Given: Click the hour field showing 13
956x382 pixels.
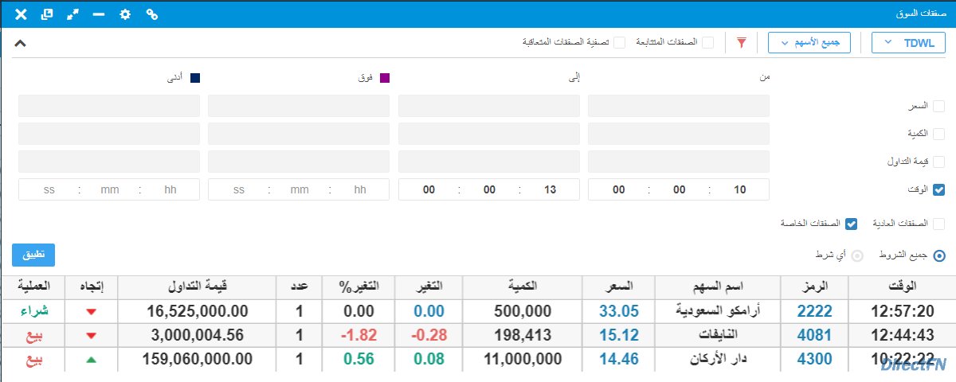Looking at the screenshot, I should pos(550,189).
